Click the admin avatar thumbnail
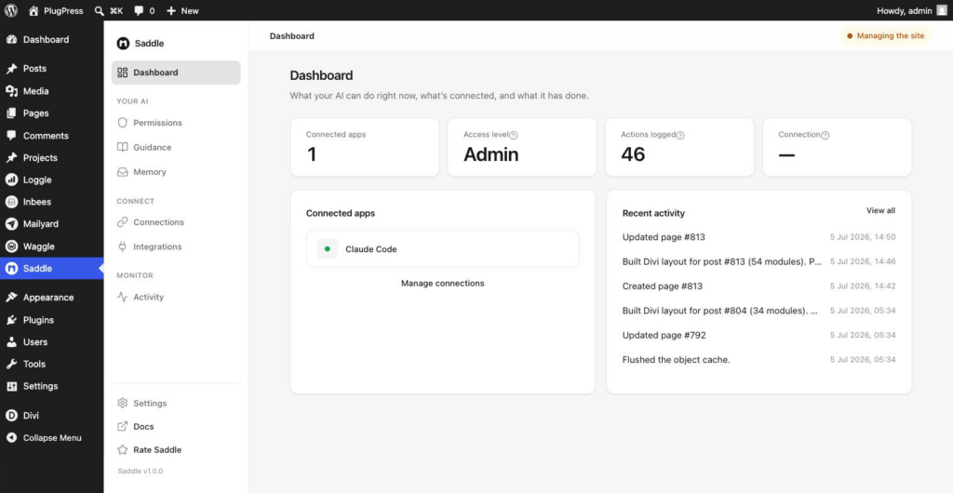953x493 pixels. click(942, 10)
